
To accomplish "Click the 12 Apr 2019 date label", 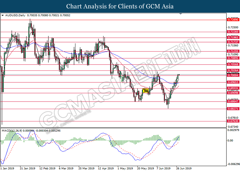I will click(x=106, y=168).
